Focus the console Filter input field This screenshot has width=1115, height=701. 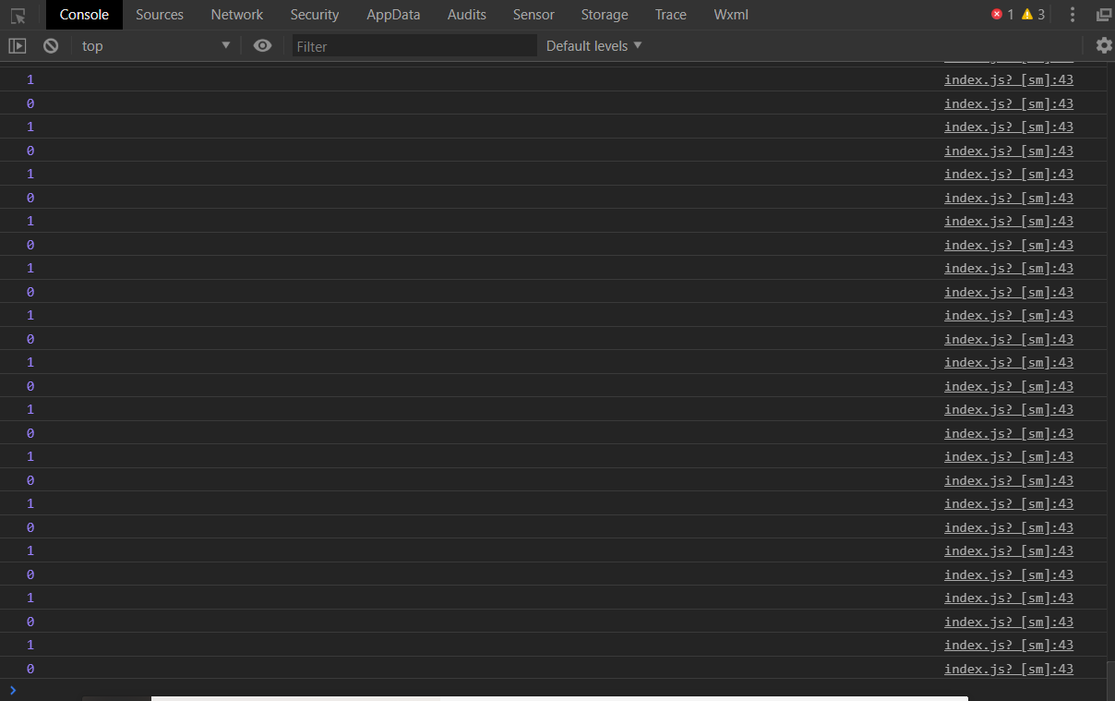[414, 46]
